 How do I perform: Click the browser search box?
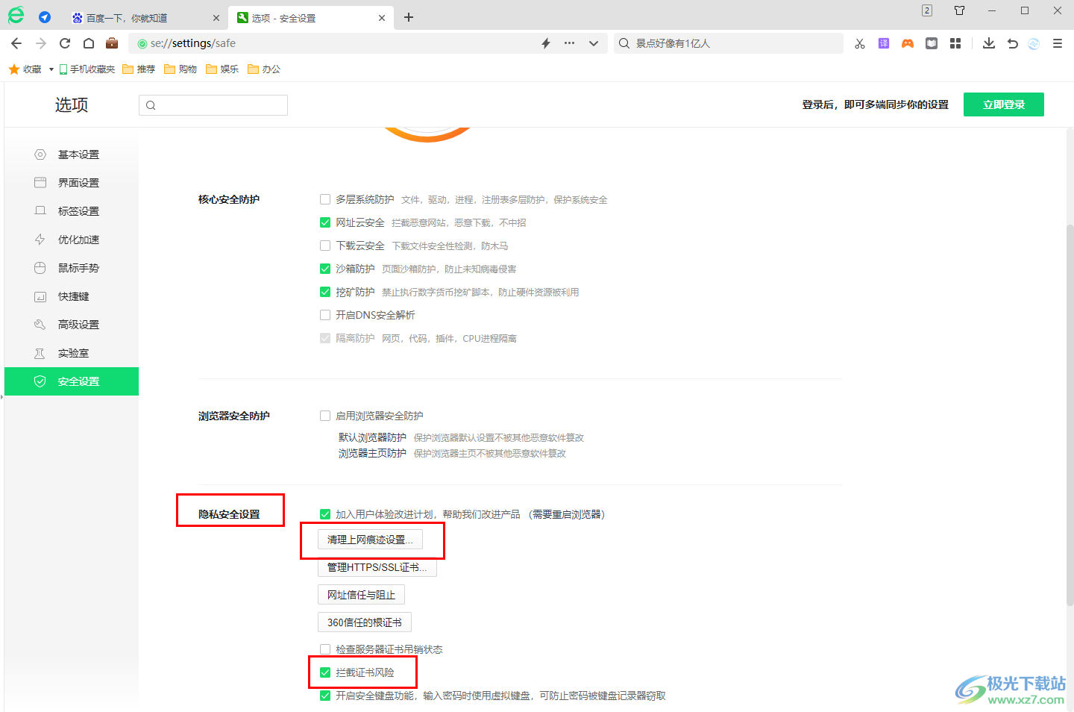728,43
